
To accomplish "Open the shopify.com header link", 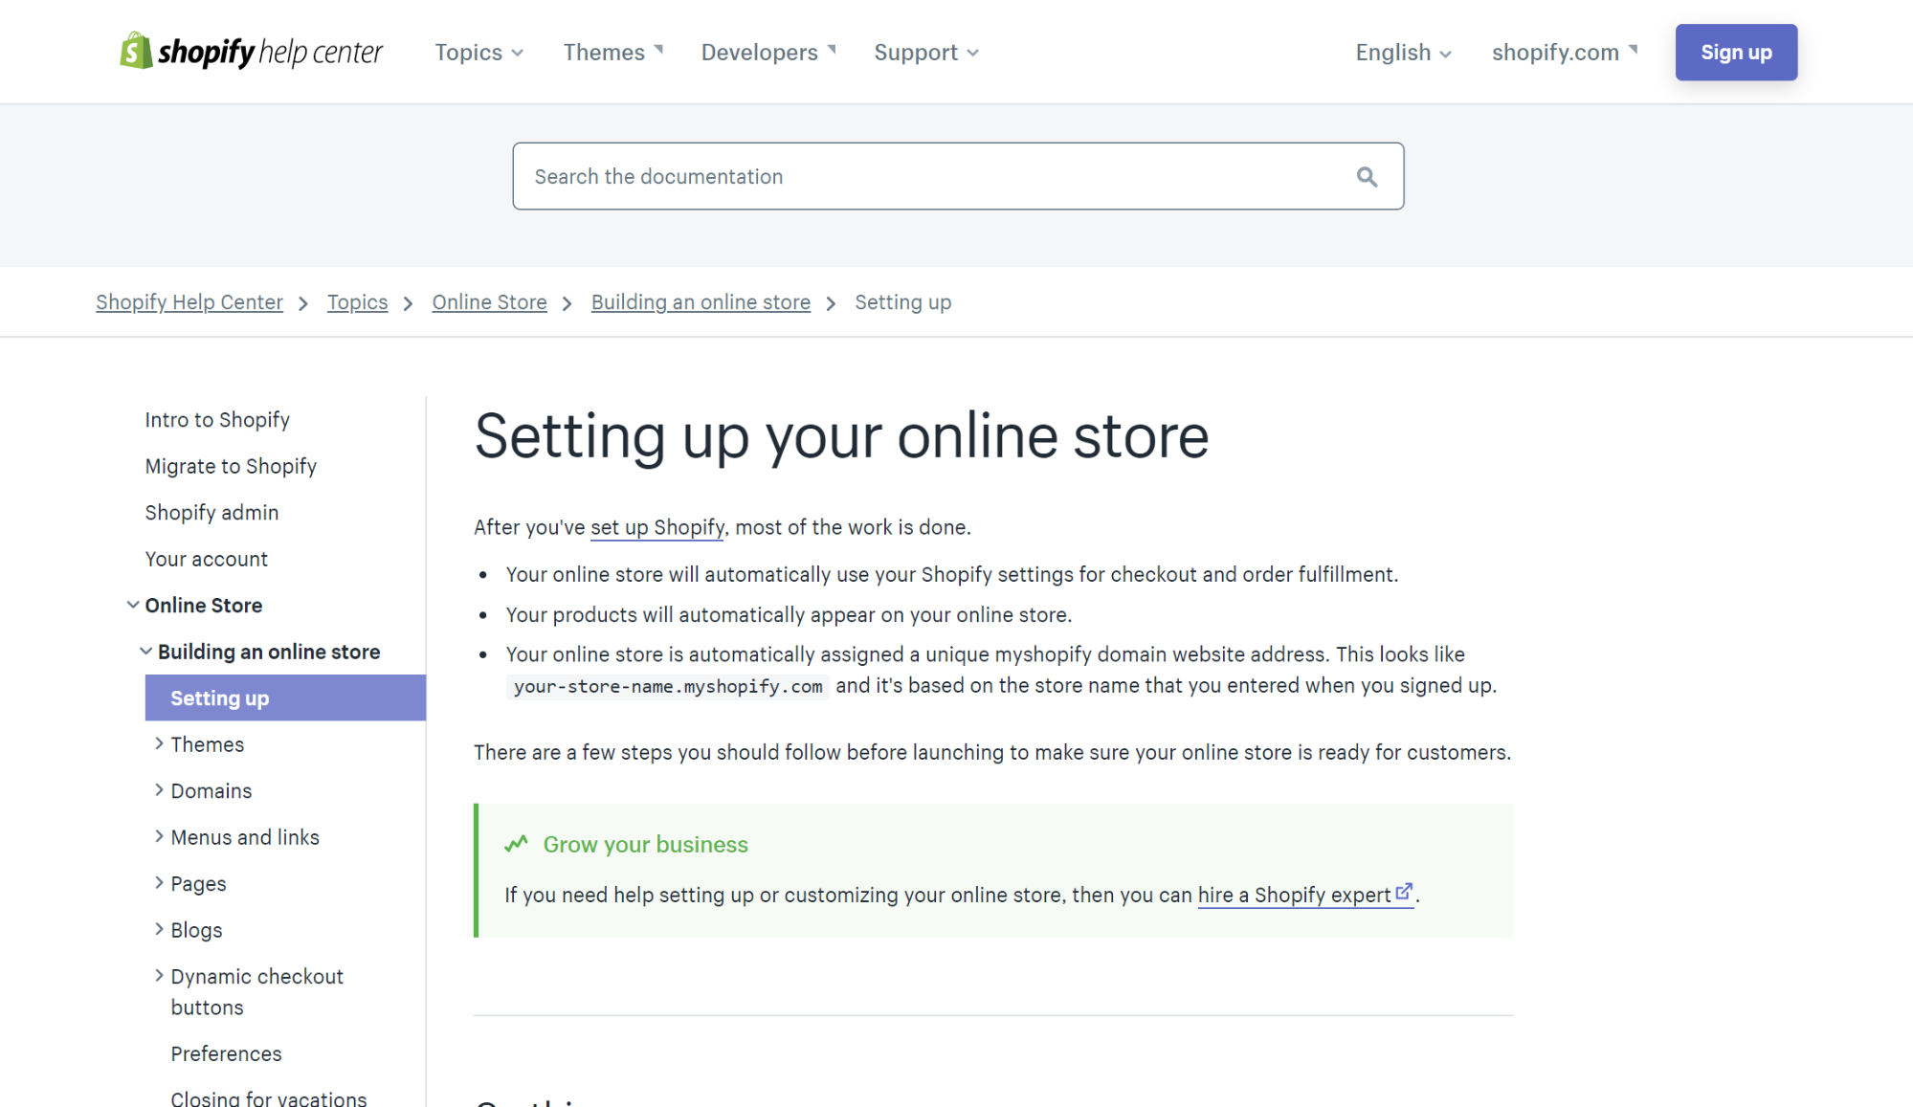I will click(1565, 53).
